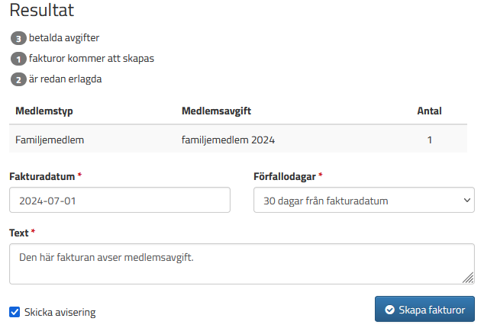Click the fakturor kommer att skapas text

tap(92, 58)
